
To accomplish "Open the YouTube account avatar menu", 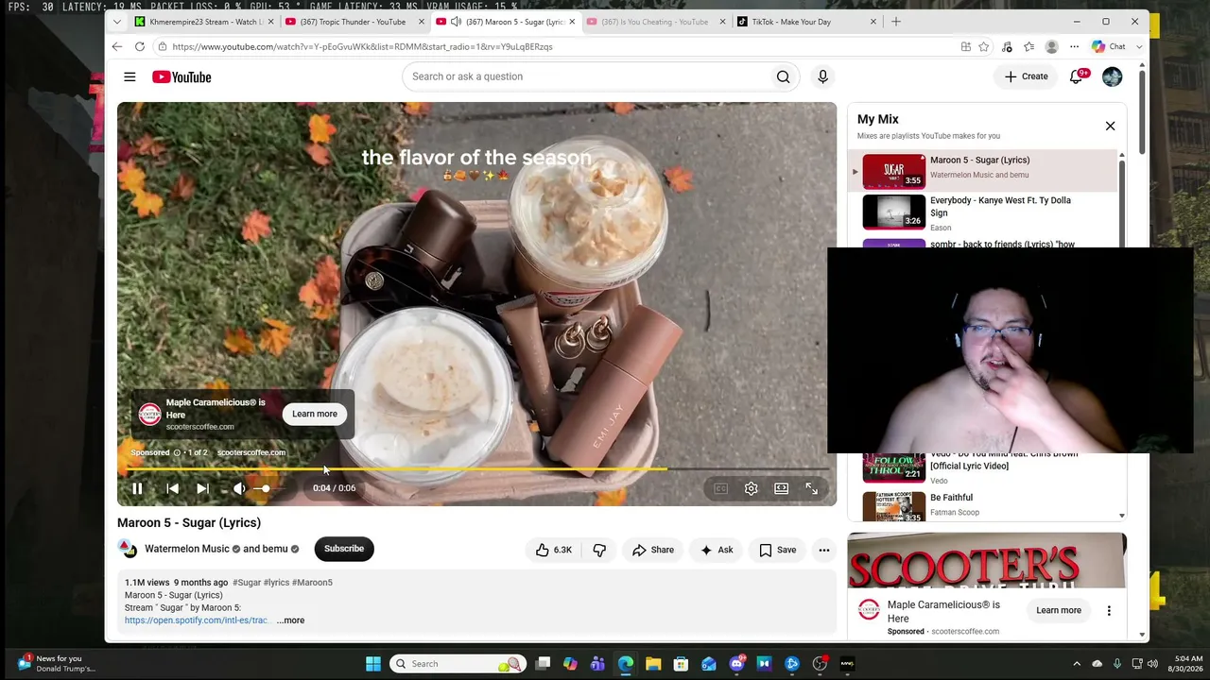I will coord(1112,76).
